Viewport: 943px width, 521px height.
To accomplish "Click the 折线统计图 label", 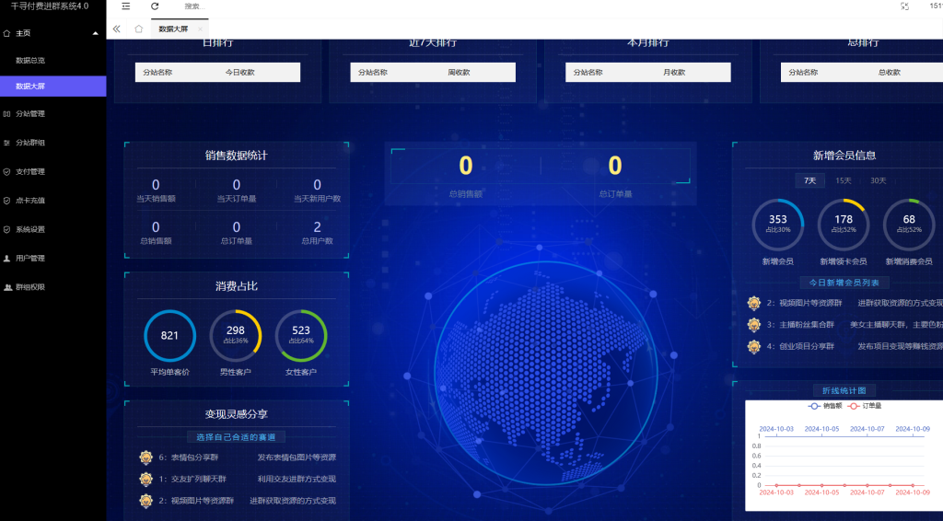I will (844, 390).
